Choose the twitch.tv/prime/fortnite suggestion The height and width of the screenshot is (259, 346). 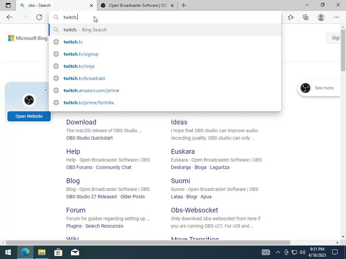click(x=165, y=103)
